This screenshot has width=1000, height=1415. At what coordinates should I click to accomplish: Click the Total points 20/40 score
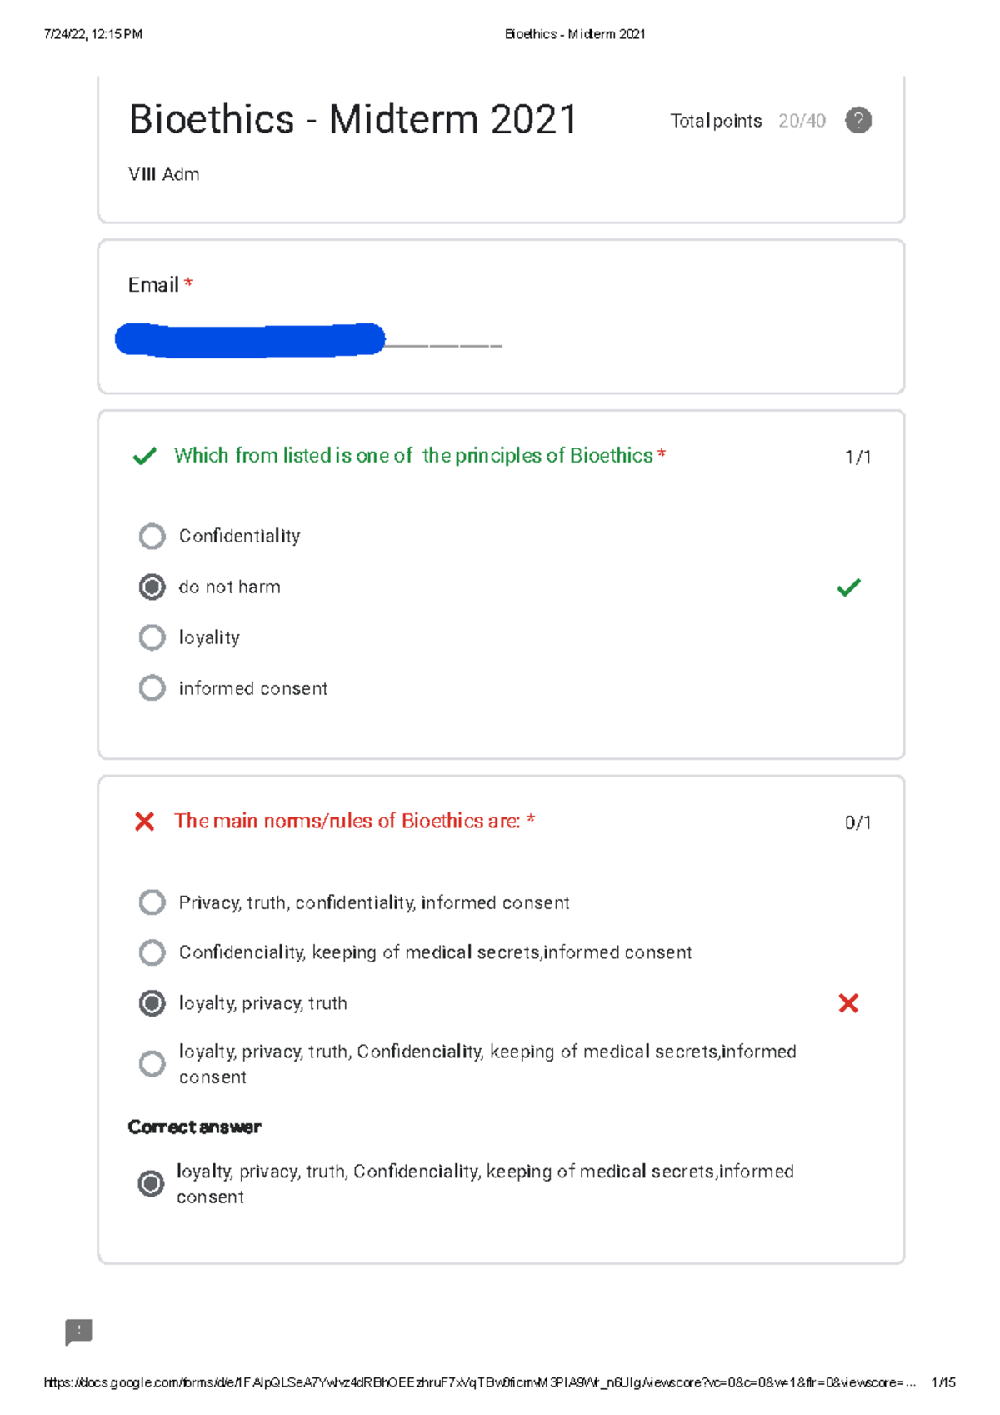[x=747, y=121]
